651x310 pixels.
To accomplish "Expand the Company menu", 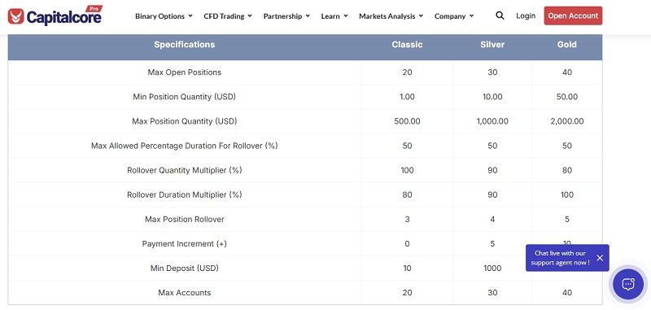I will pyautogui.click(x=454, y=16).
